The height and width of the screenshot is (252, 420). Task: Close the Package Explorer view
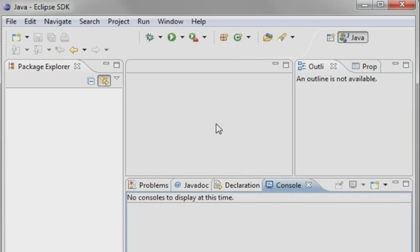(77, 66)
